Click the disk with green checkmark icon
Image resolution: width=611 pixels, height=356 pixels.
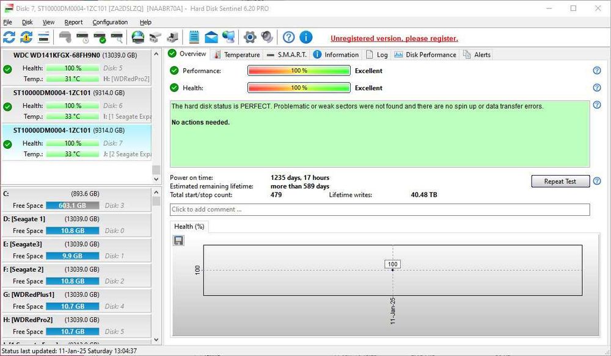coord(100,37)
